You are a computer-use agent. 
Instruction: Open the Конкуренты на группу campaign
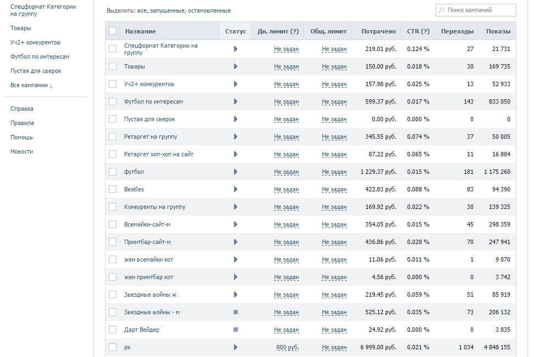155,207
